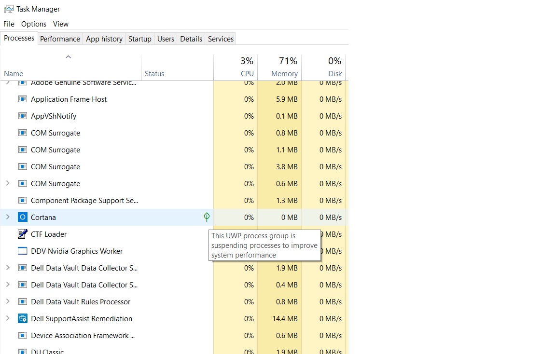Click the DDV Nvidia Graphics Worker icon
556x354 pixels.
point(23,251)
